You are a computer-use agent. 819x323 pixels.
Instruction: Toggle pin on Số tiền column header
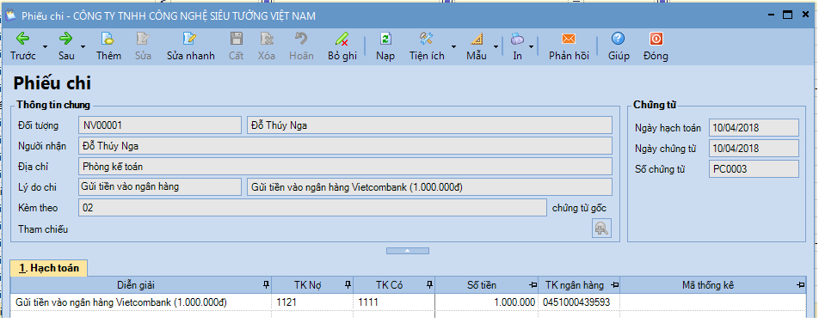[533, 285]
